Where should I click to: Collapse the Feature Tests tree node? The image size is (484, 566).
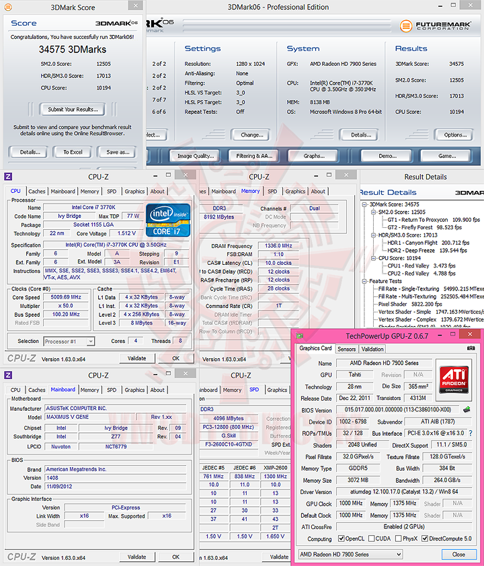point(364,281)
